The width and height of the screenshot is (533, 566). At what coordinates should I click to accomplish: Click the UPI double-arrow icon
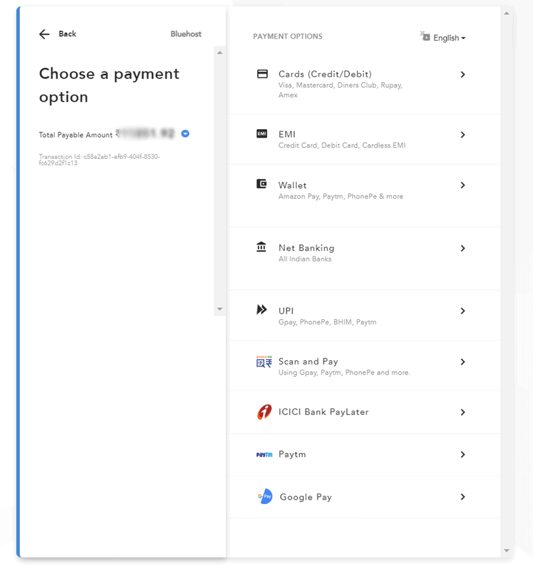[x=262, y=310]
